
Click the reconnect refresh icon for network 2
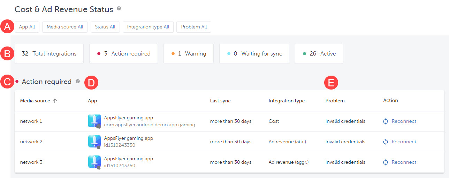(386, 142)
